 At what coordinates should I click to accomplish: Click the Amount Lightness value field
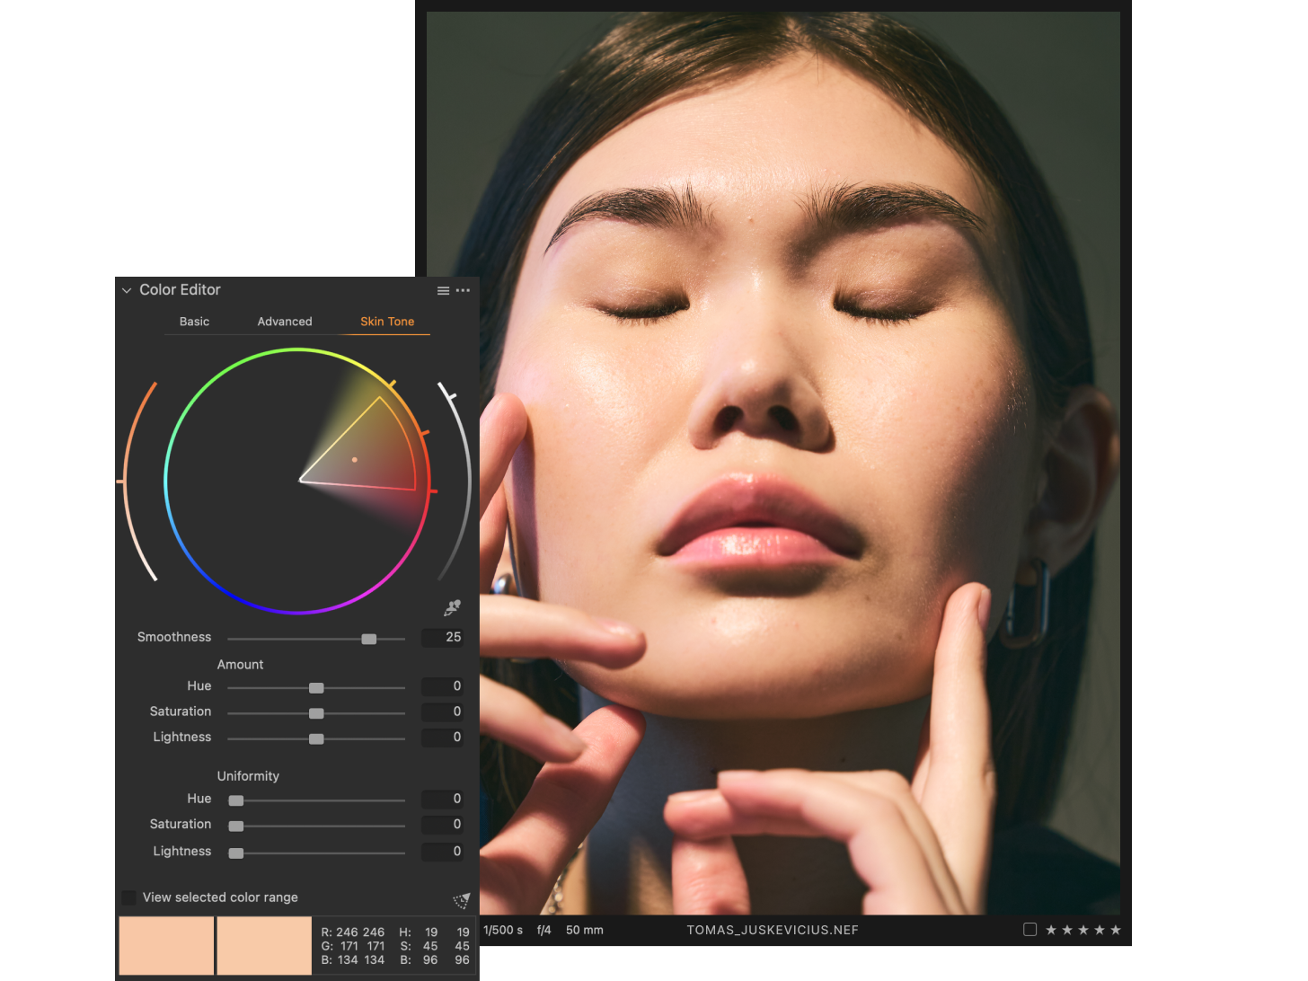coord(444,738)
